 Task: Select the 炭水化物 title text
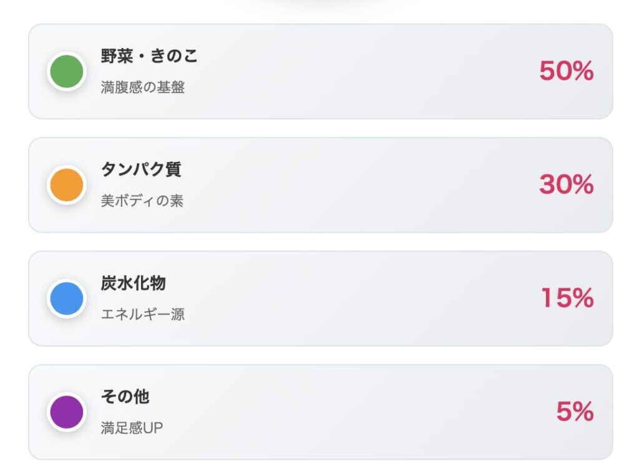(x=134, y=283)
